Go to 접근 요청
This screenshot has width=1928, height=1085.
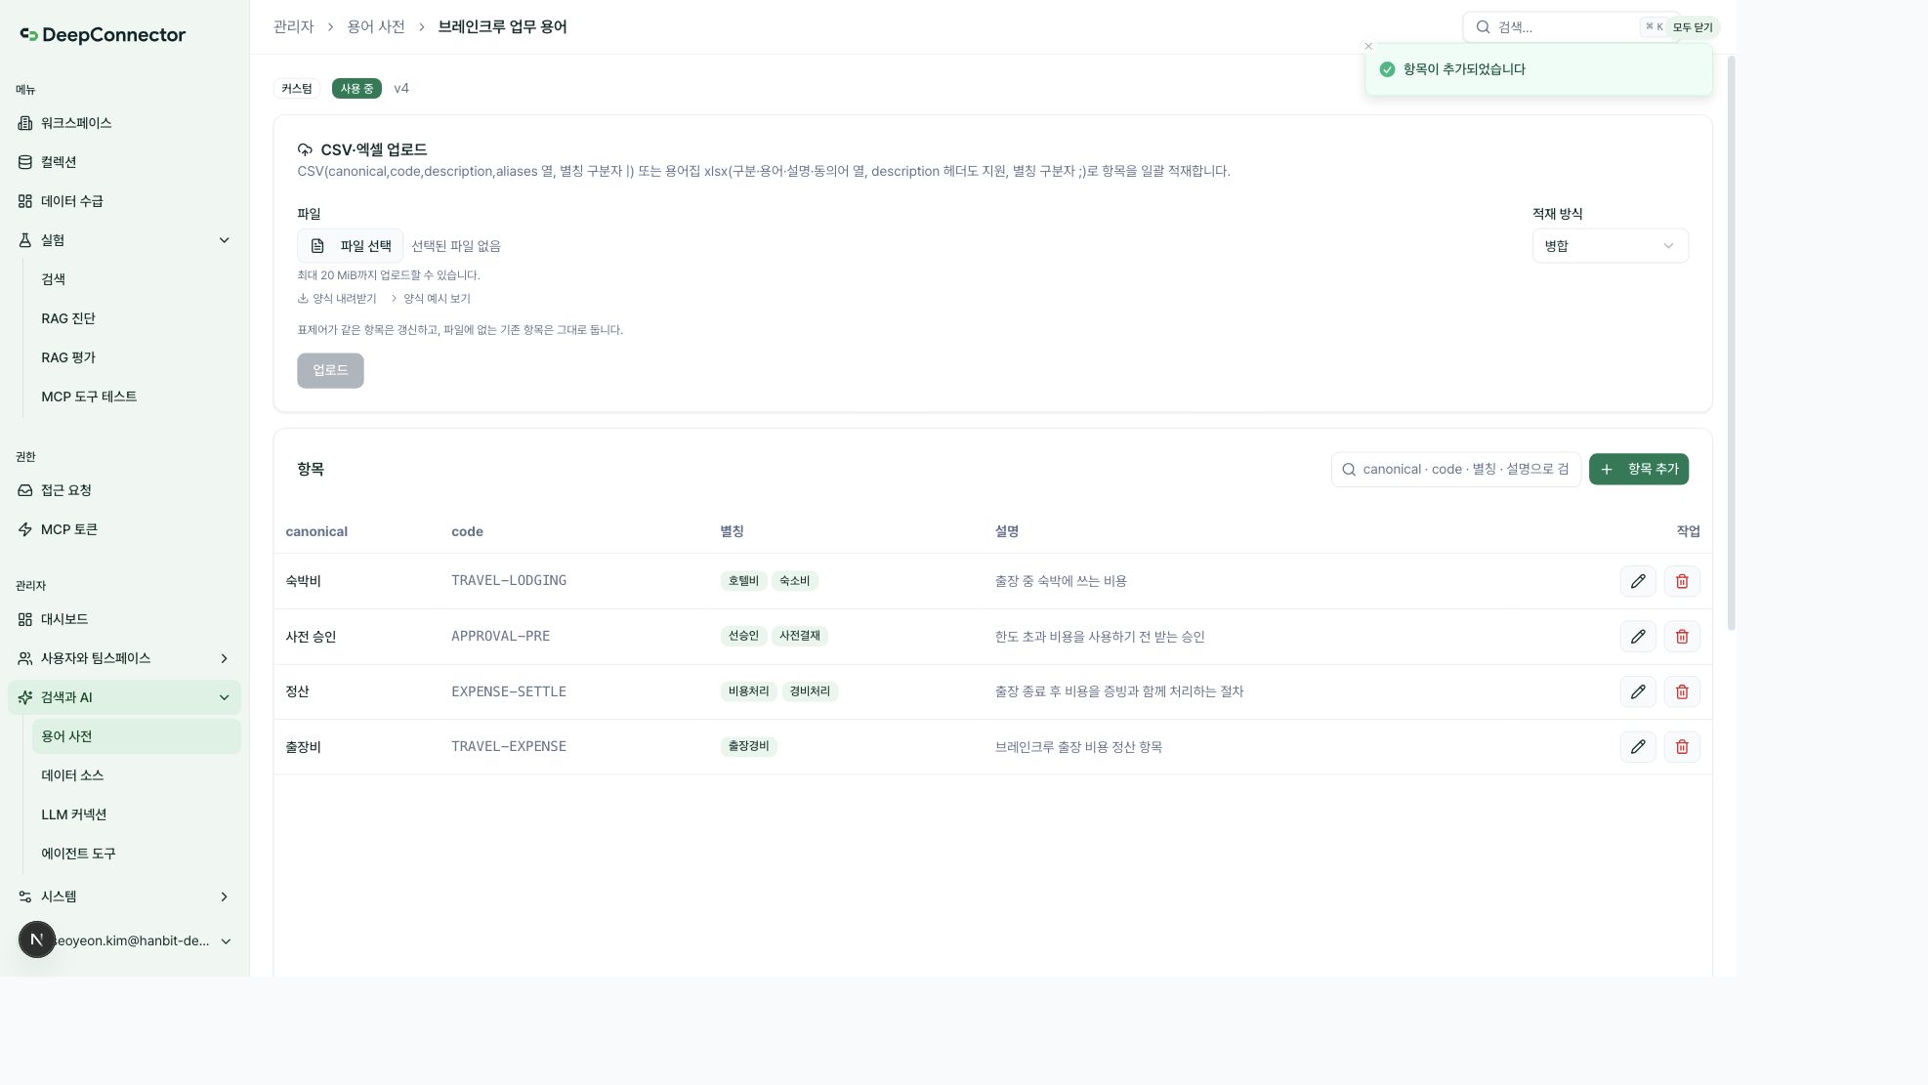pos(124,490)
